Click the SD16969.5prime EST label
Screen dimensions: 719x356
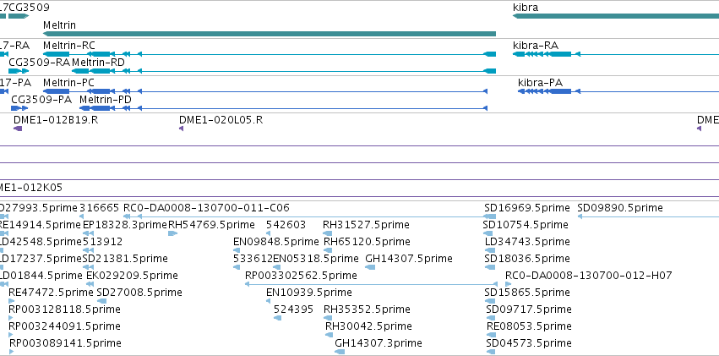tap(527, 208)
